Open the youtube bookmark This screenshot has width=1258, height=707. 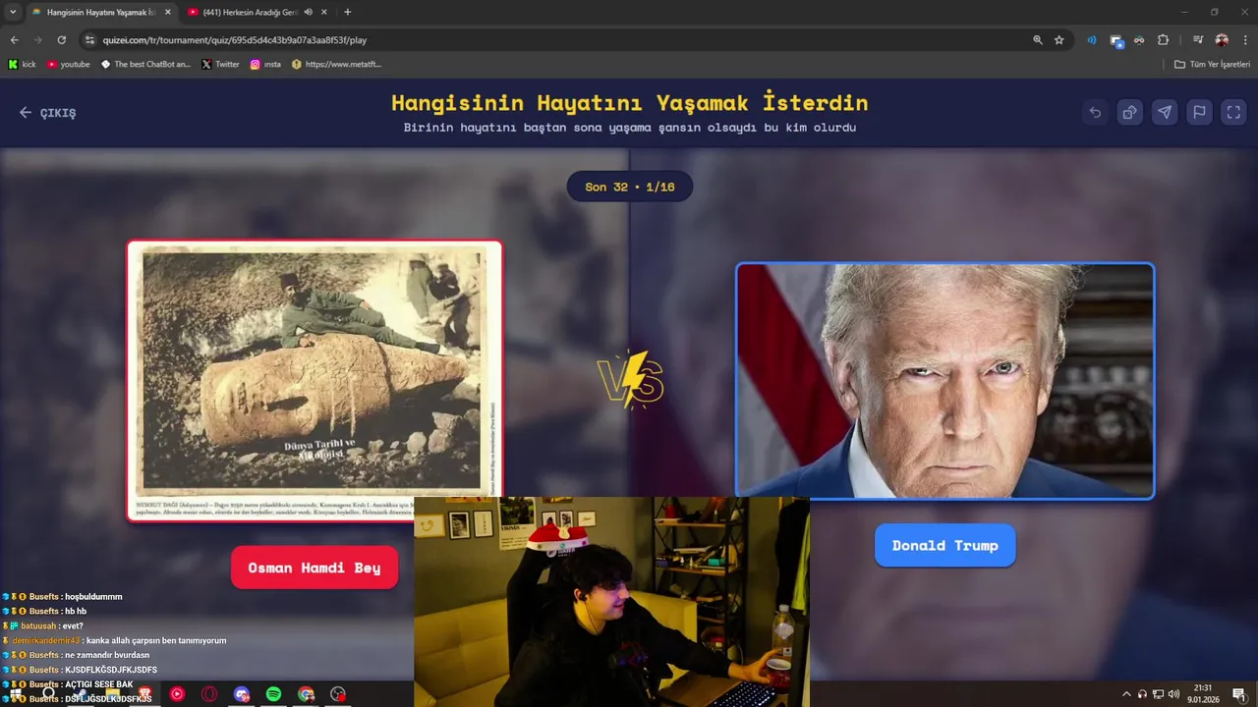tap(68, 64)
